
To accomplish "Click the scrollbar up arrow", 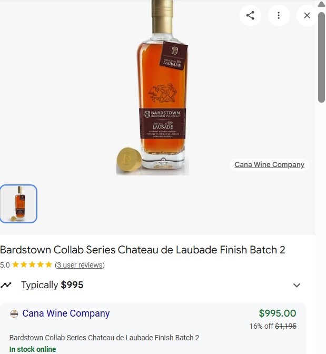I will coord(321,4).
